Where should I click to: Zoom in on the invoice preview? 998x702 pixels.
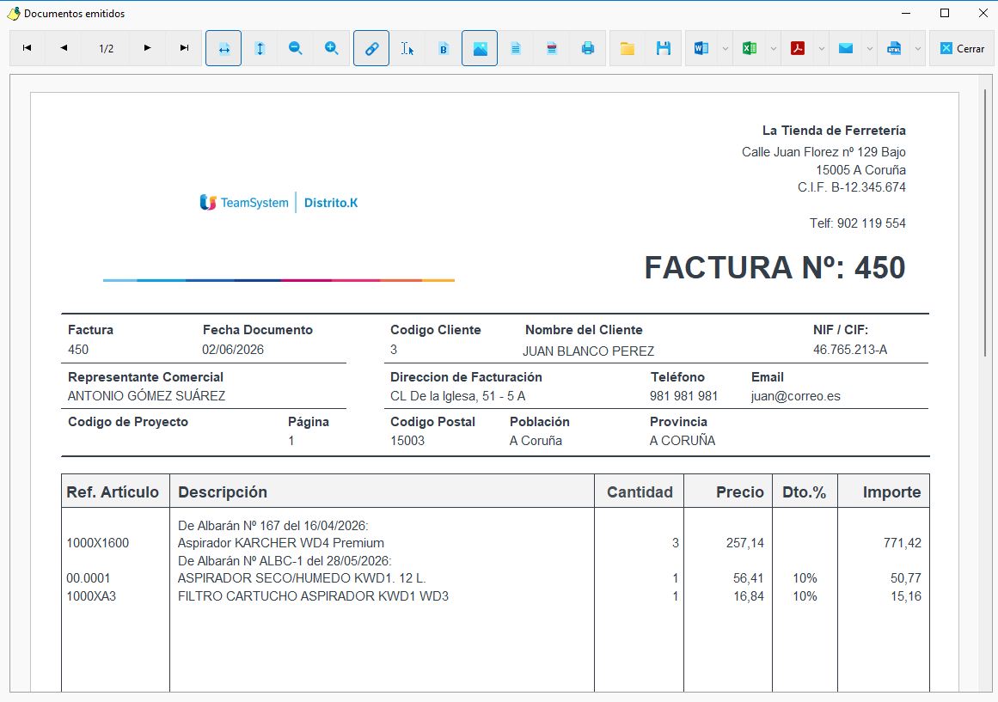click(x=332, y=48)
